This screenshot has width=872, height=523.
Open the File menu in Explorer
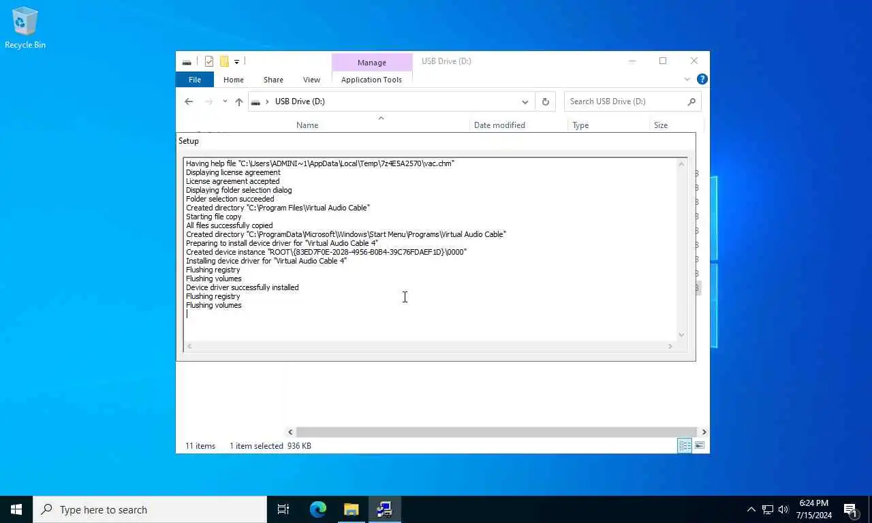click(x=195, y=80)
